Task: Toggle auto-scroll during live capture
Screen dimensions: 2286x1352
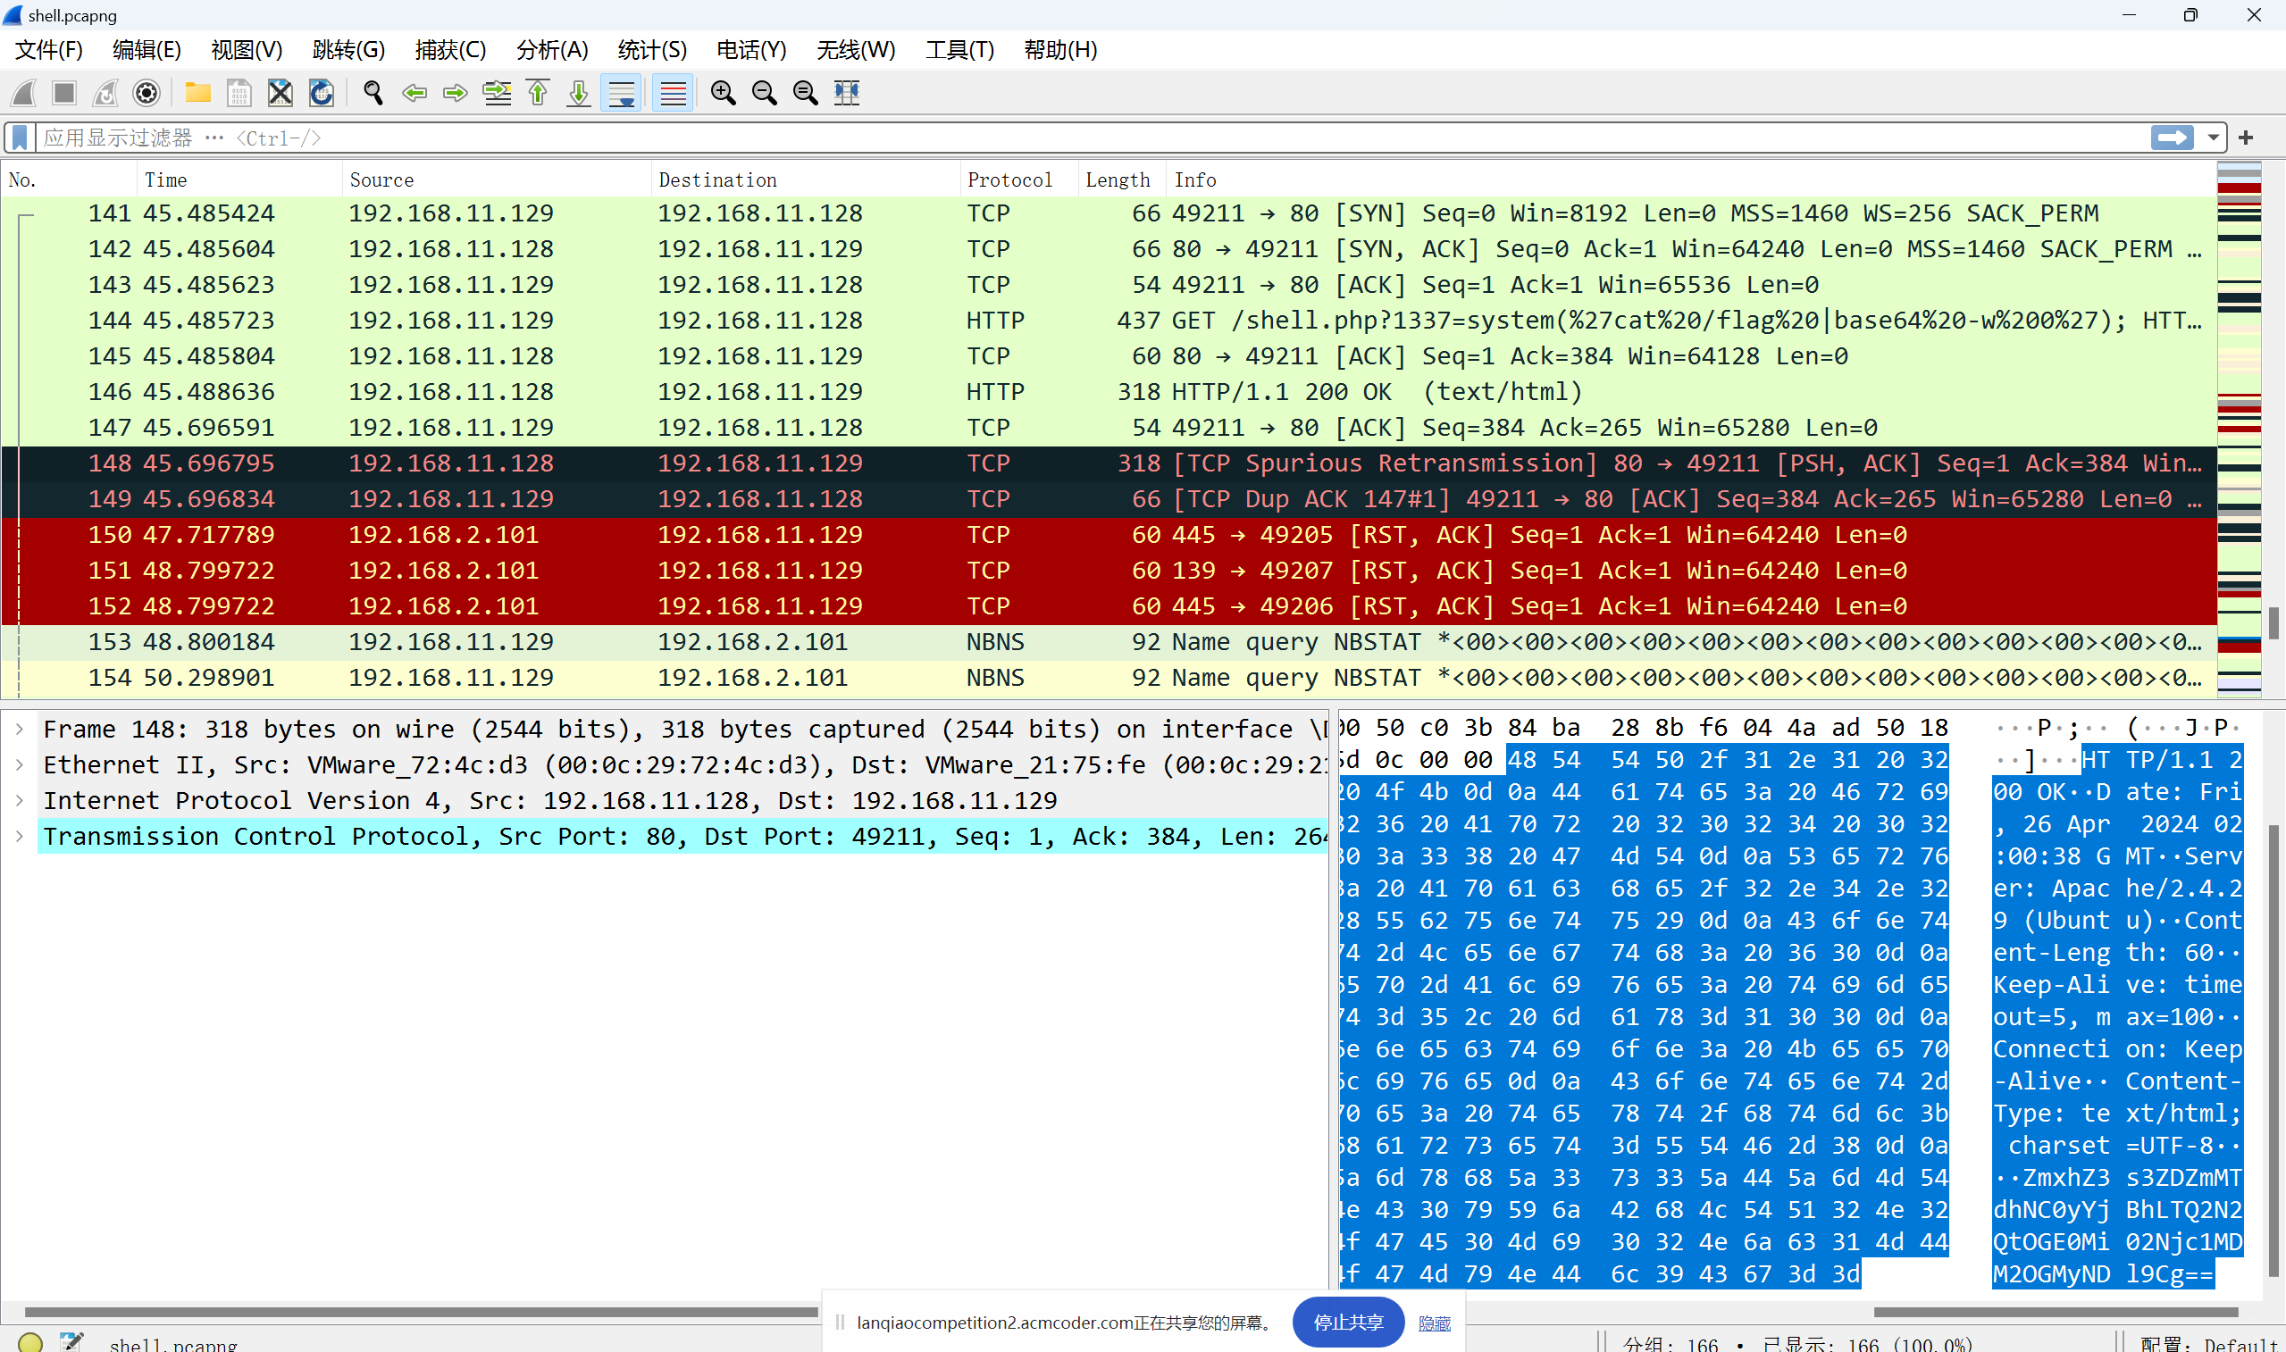Action: [622, 92]
